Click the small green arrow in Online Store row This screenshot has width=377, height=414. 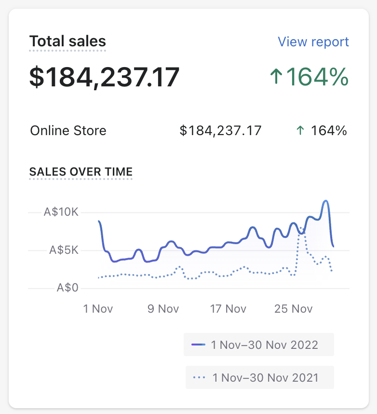coord(300,131)
